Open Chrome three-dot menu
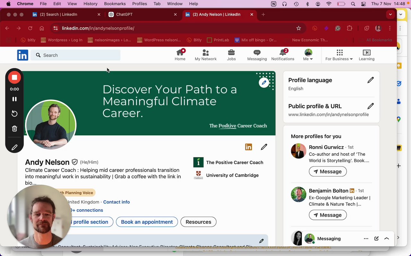Screen dimensions: 411x256 click(390, 28)
